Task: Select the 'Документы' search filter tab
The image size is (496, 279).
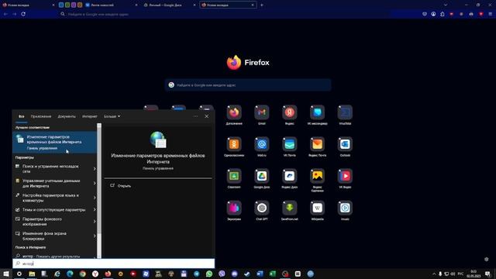Action: tap(67, 116)
